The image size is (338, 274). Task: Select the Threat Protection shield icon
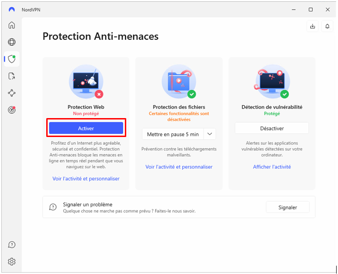coord(12,59)
